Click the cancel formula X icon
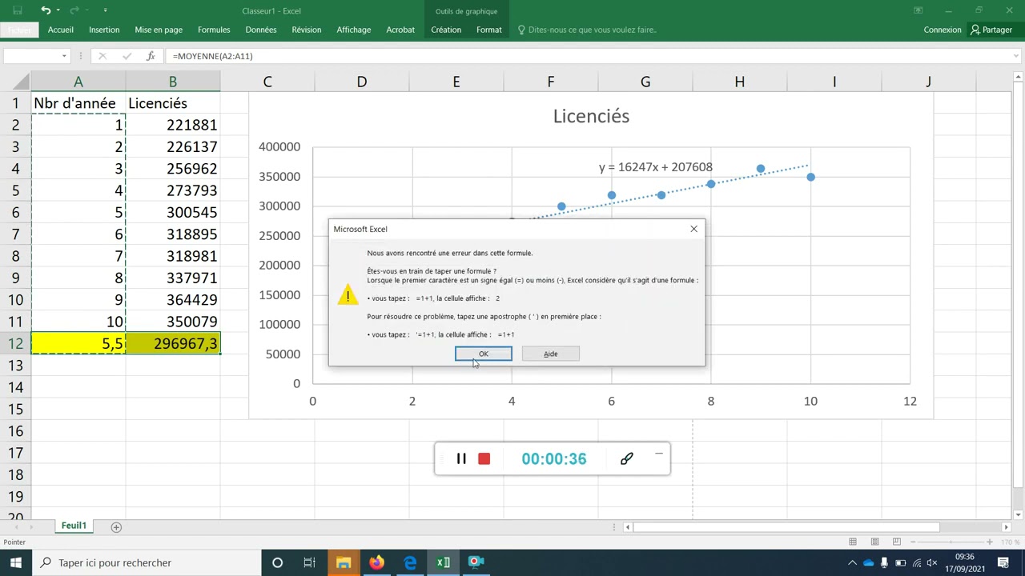Viewport: 1025px width, 576px height. point(102,56)
